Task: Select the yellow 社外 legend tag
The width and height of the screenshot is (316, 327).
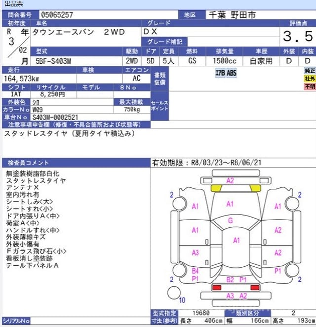Action: pos(310,79)
